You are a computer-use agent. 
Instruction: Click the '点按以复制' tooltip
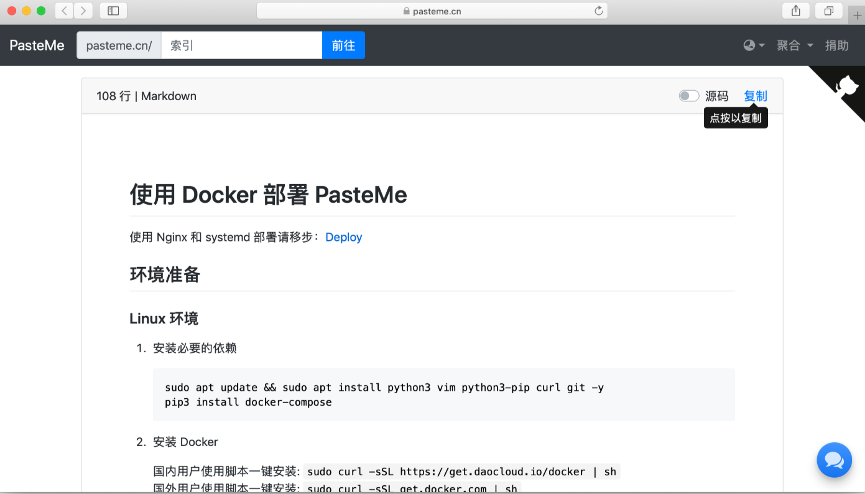point(736,118)
